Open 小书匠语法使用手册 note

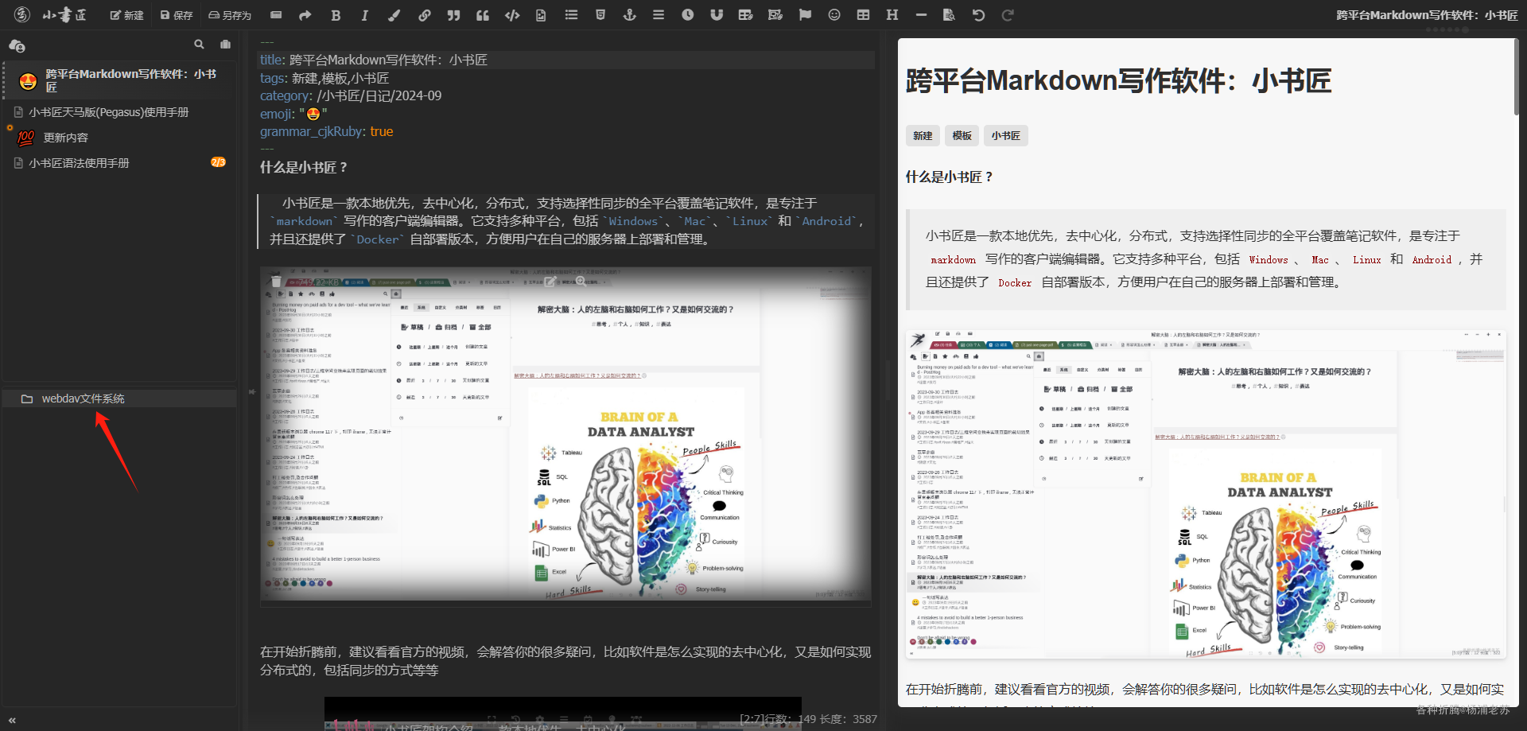(x=79, y=163)
